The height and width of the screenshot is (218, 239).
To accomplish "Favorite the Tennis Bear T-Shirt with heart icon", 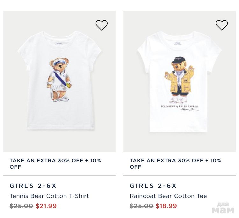I will pyautogui.click(x=102, y=25).
